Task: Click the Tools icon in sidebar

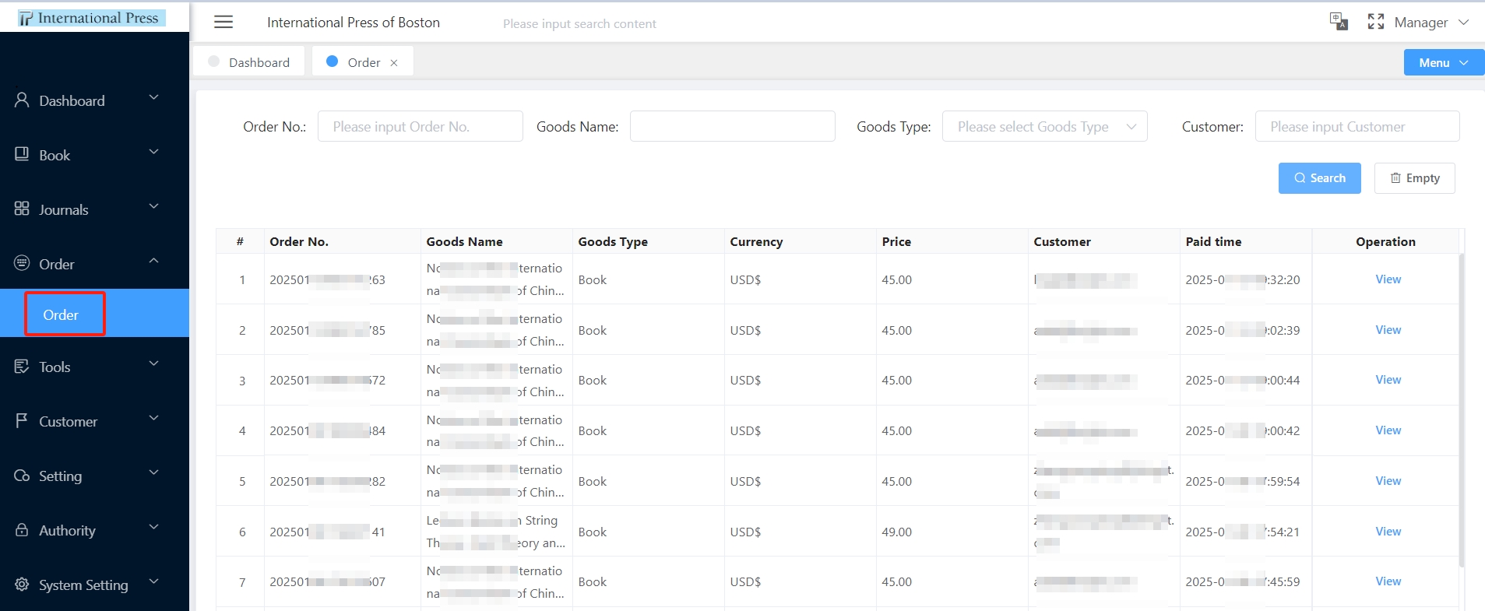Action: pyautogui.click(x=22, y=366)
